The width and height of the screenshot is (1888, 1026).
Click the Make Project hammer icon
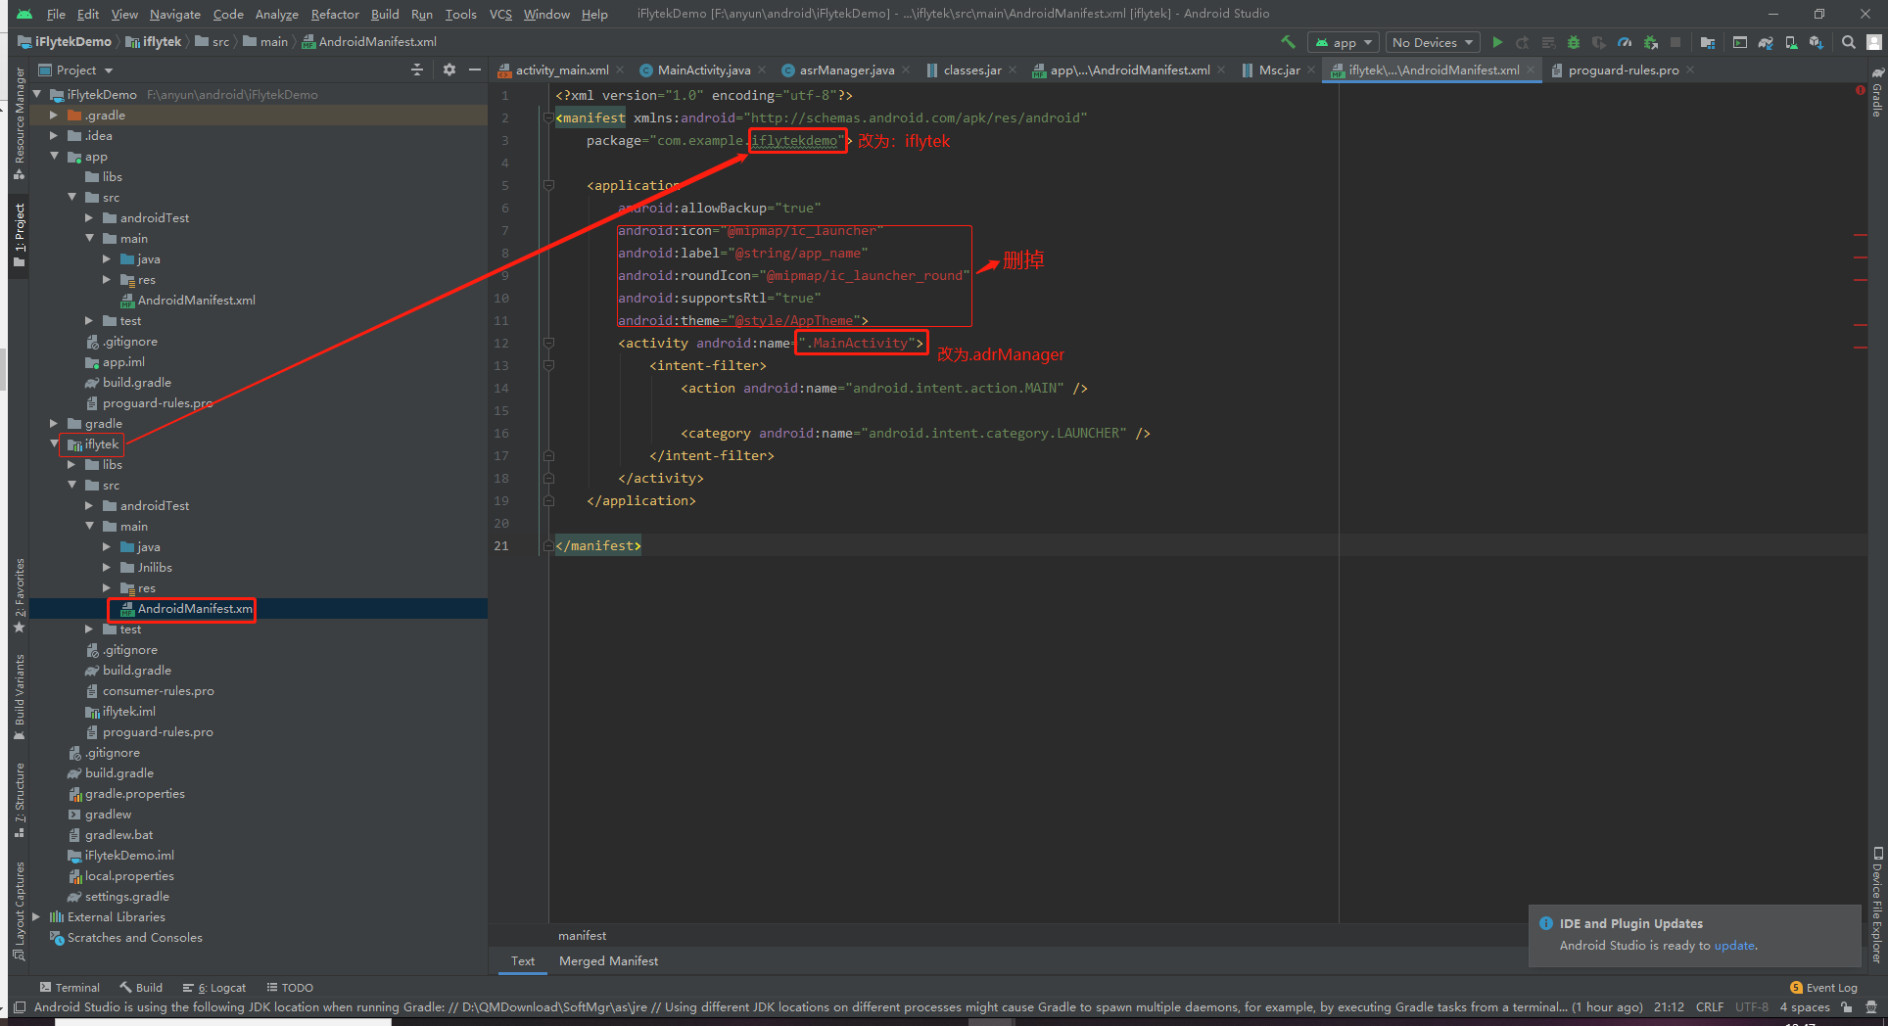pyautogui.click(x=1288, y=42)
